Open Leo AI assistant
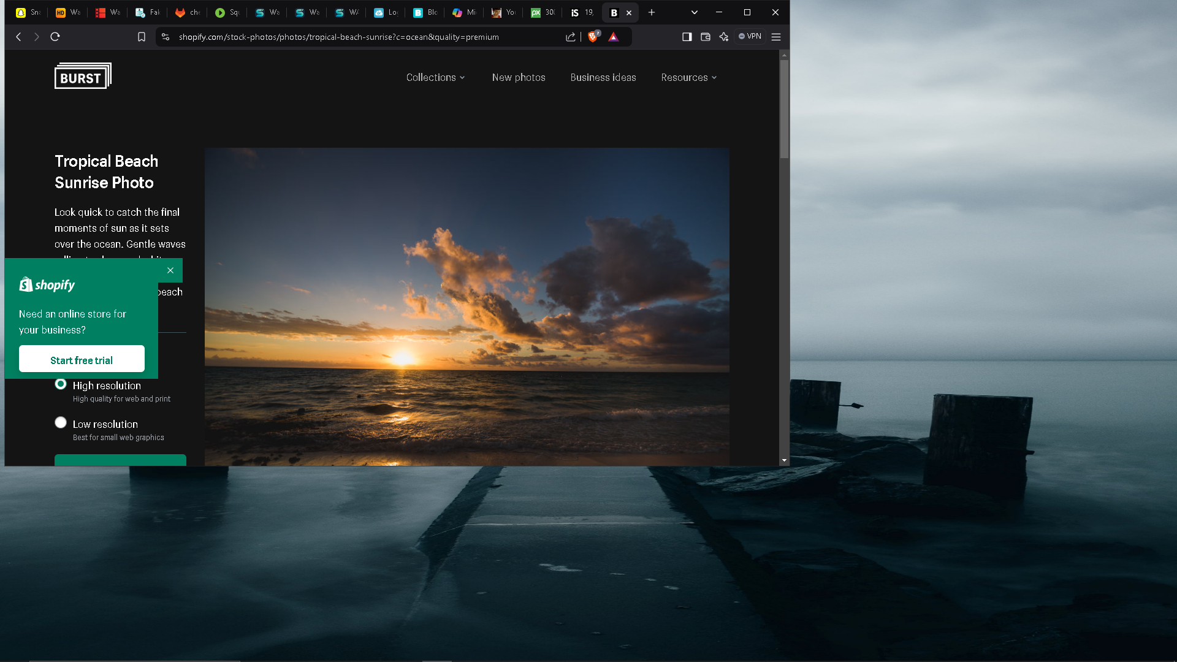Viewport: 1177px width, 662px height. tap(724, 37)
